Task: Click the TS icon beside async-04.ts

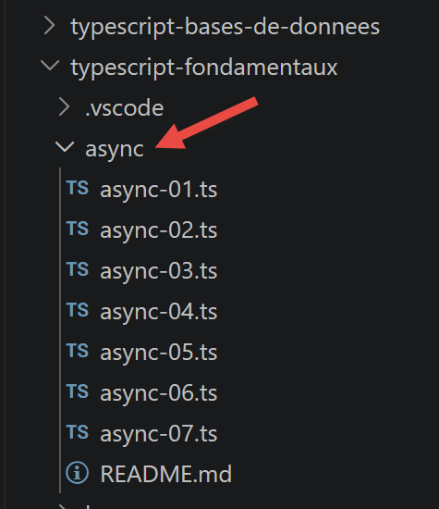Action: point(78,310)
